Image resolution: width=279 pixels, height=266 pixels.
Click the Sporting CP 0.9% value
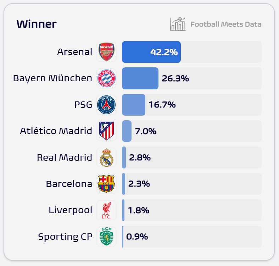(x=137, y=237)
